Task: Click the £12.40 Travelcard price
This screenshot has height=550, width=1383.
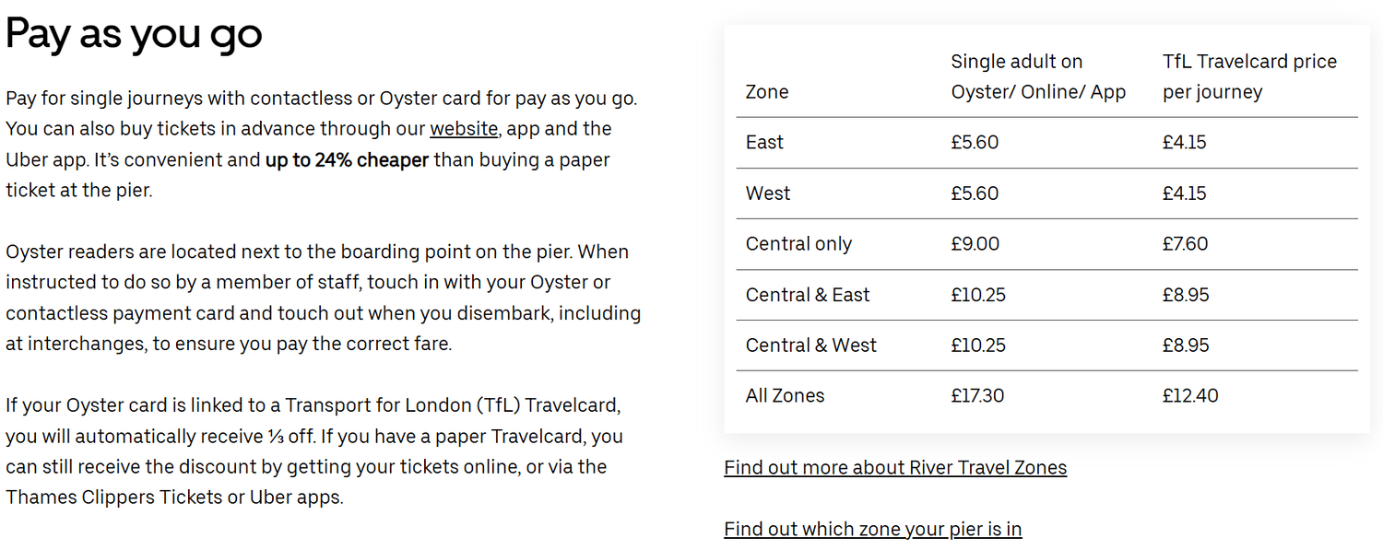Action: [x=1190, y=396]
